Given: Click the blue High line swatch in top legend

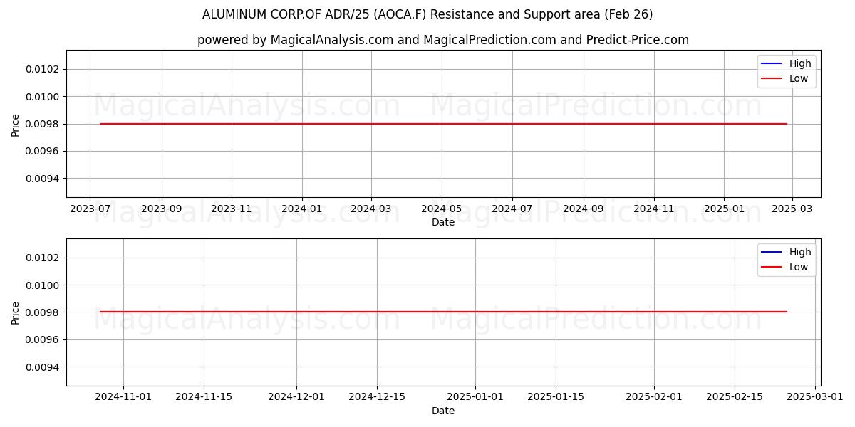Looking at the screenshot, I should (x=772, y=64).
